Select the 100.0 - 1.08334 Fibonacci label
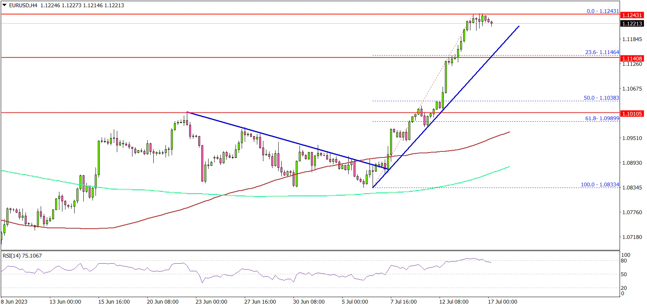This screenshot has height=307, width=647. [599, 185]
